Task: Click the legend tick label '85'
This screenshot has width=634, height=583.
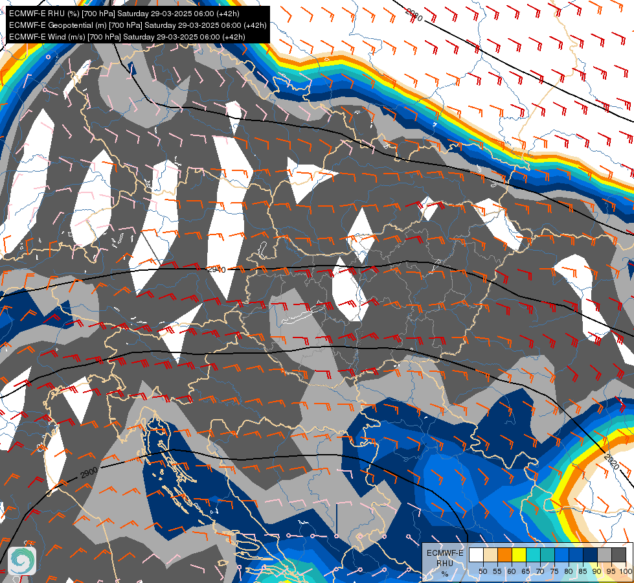Action: pyautogui.click(x=583, y=571)
